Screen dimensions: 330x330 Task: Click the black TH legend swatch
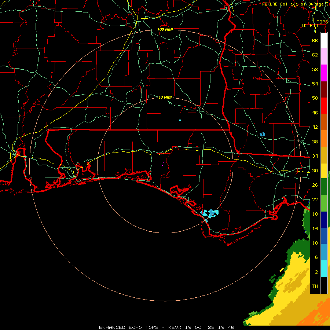pyautogui.click(x=324, y=285)
